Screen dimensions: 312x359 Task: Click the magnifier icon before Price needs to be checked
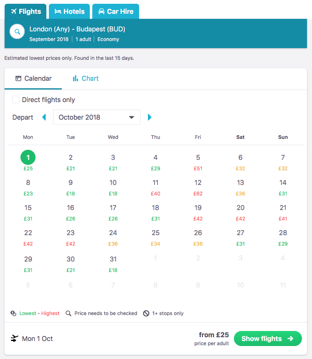coord(68,313)
